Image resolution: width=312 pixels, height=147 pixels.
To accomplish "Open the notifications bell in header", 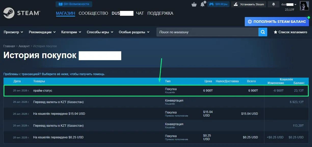I will [202, 4].
